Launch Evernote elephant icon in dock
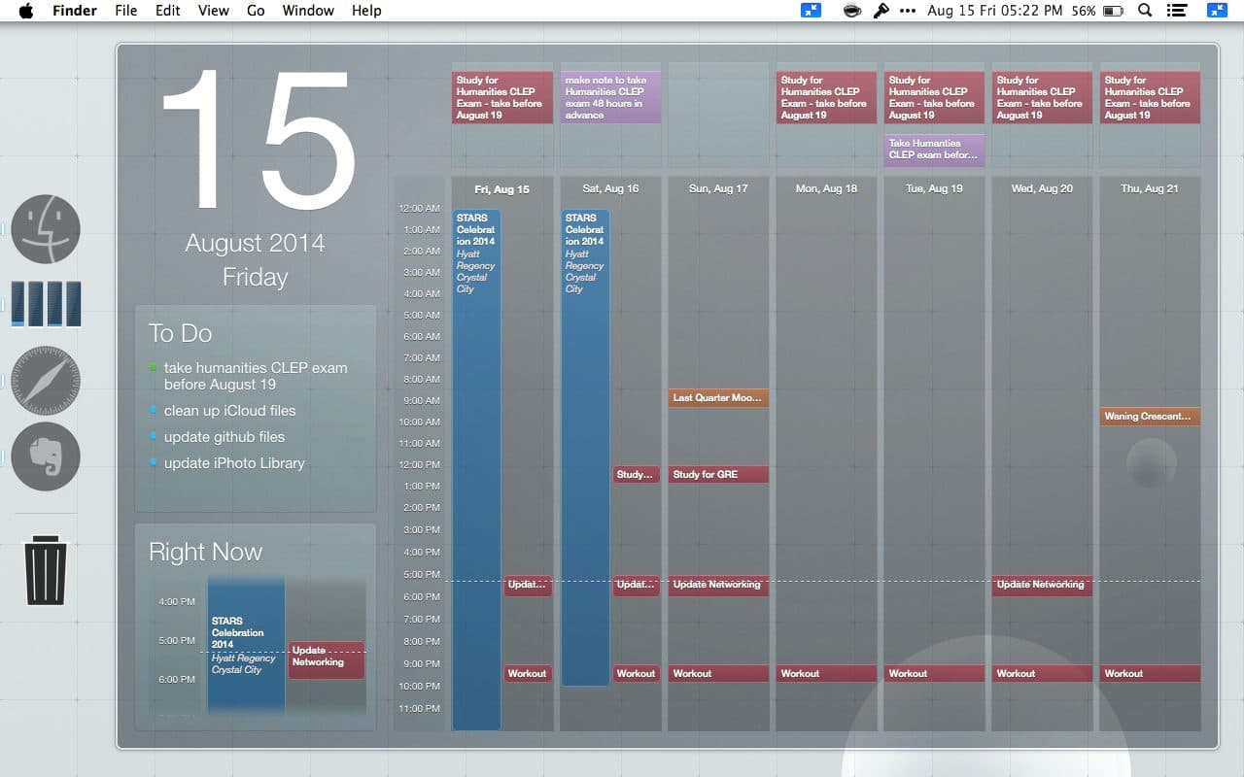The height and width of the screenshot is (777, 1244). 46,456
